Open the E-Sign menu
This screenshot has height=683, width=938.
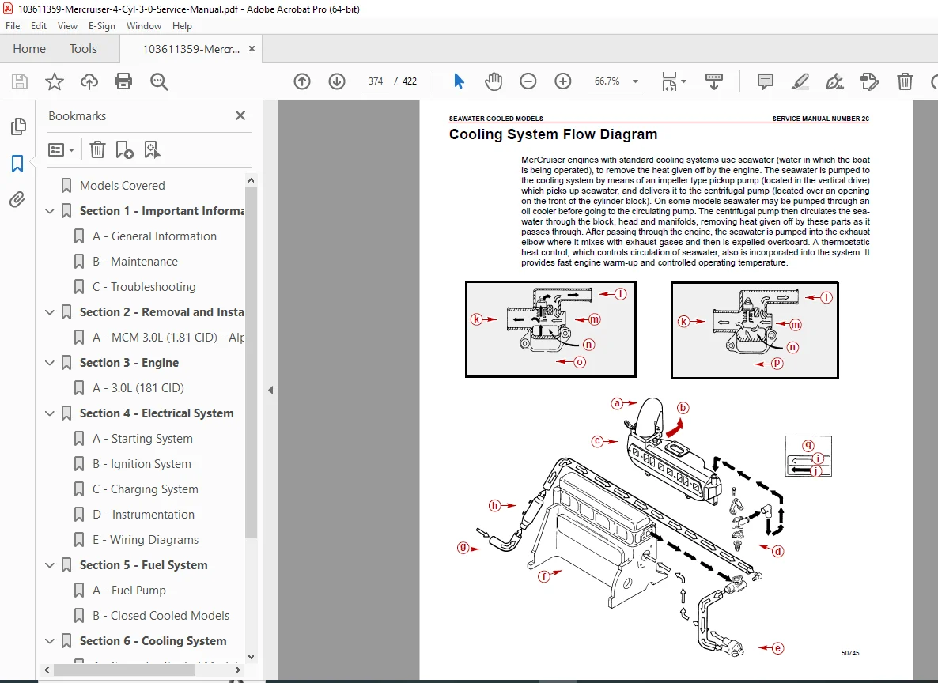102,26
